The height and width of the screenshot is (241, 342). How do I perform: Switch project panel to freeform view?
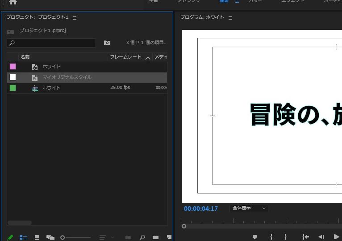(x=50, y=237)
